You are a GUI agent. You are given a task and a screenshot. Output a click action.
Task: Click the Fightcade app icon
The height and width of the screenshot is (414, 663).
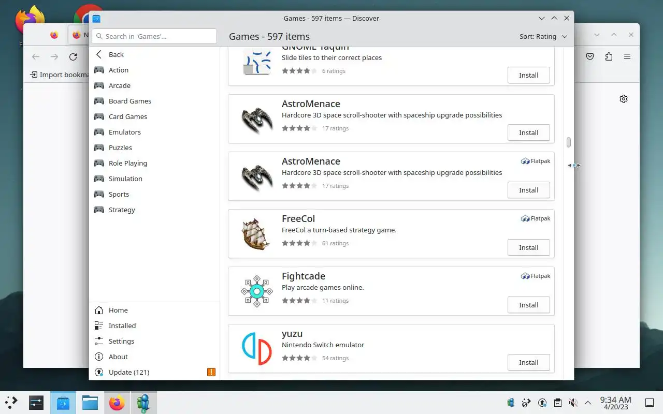click(x=257, y=291)
